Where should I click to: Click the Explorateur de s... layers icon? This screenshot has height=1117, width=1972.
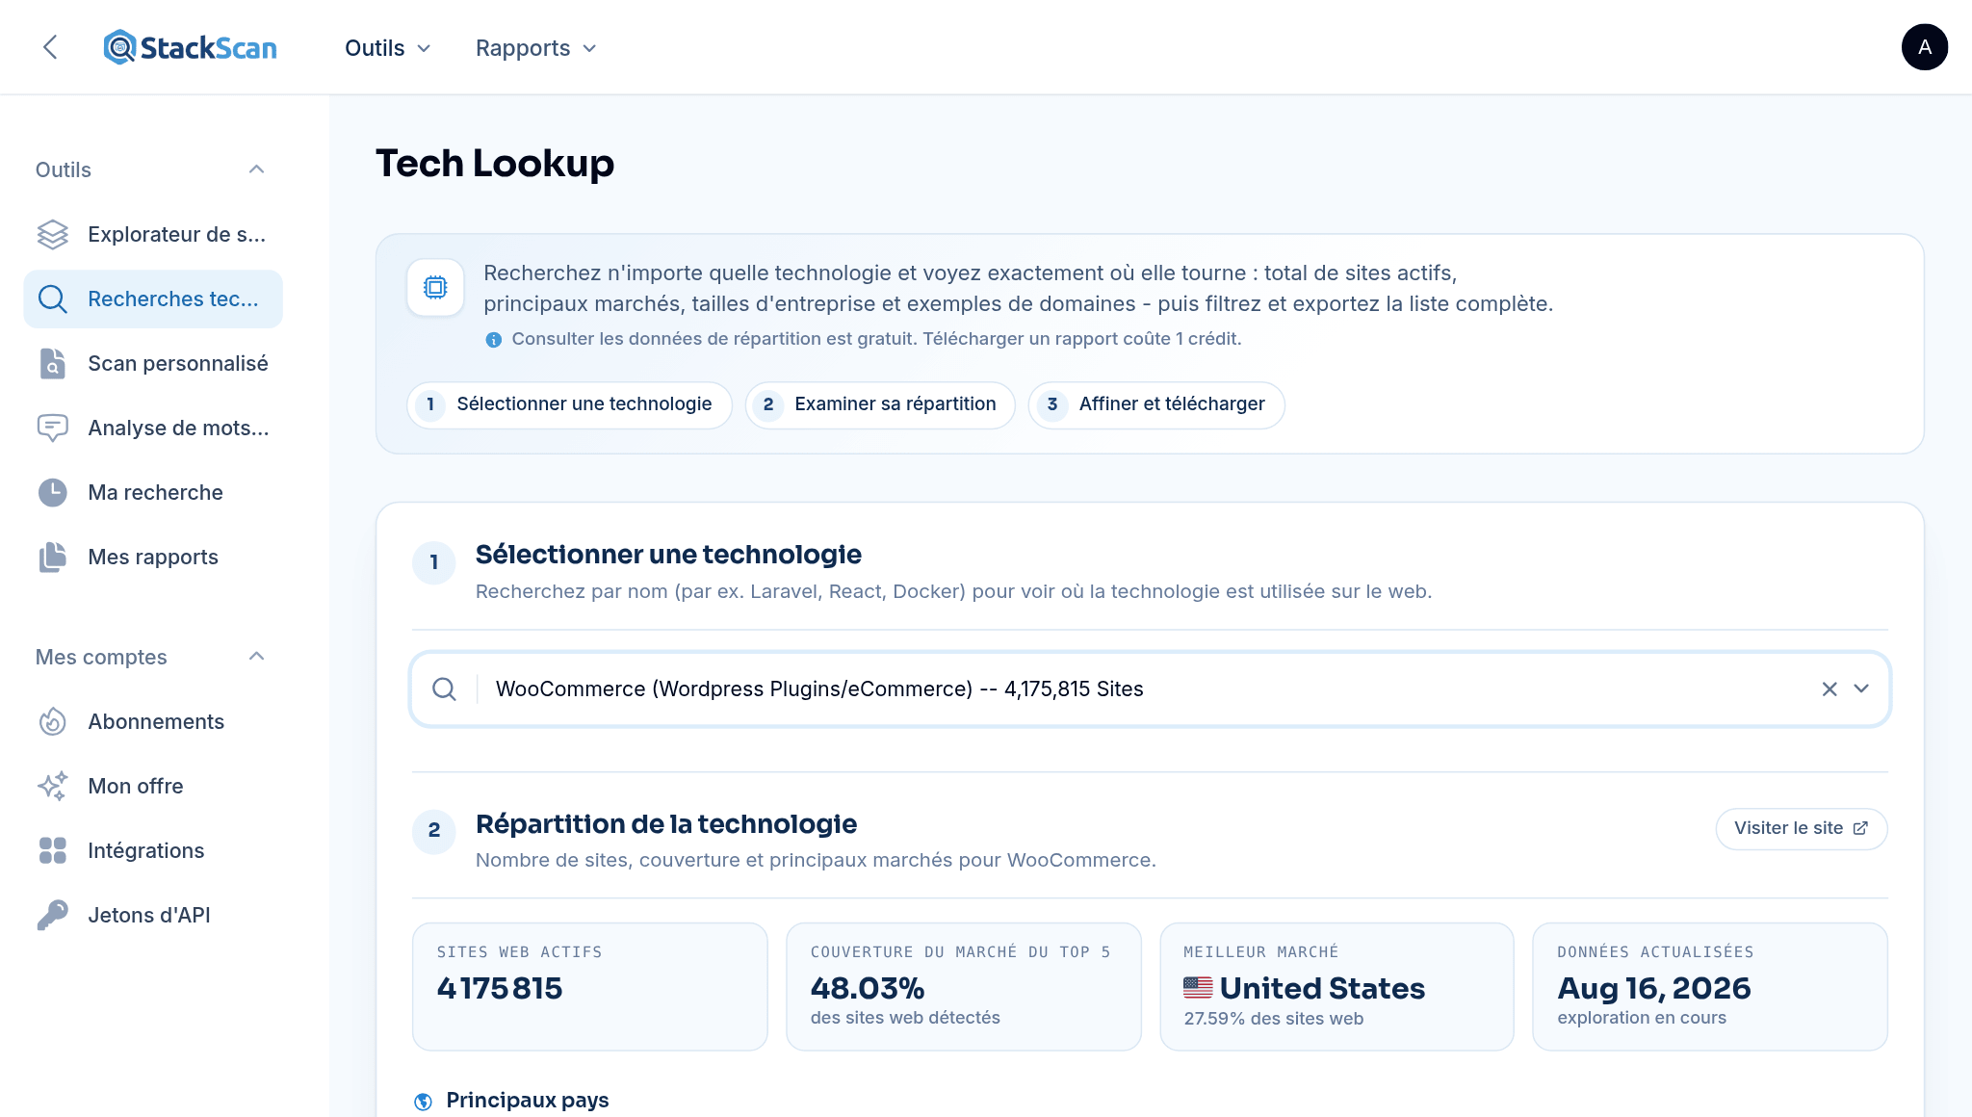point(53,234)
